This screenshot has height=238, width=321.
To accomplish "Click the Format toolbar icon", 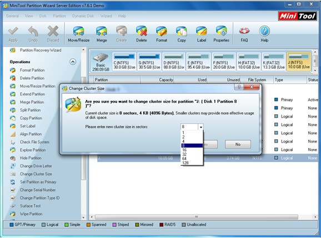I will point(162,31).
